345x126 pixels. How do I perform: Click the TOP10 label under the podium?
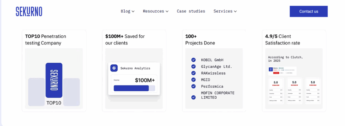[x=54, y=103]
